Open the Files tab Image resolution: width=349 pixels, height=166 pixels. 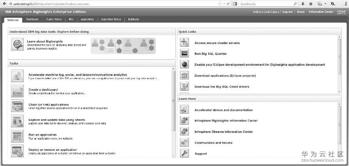coord(71,19)
